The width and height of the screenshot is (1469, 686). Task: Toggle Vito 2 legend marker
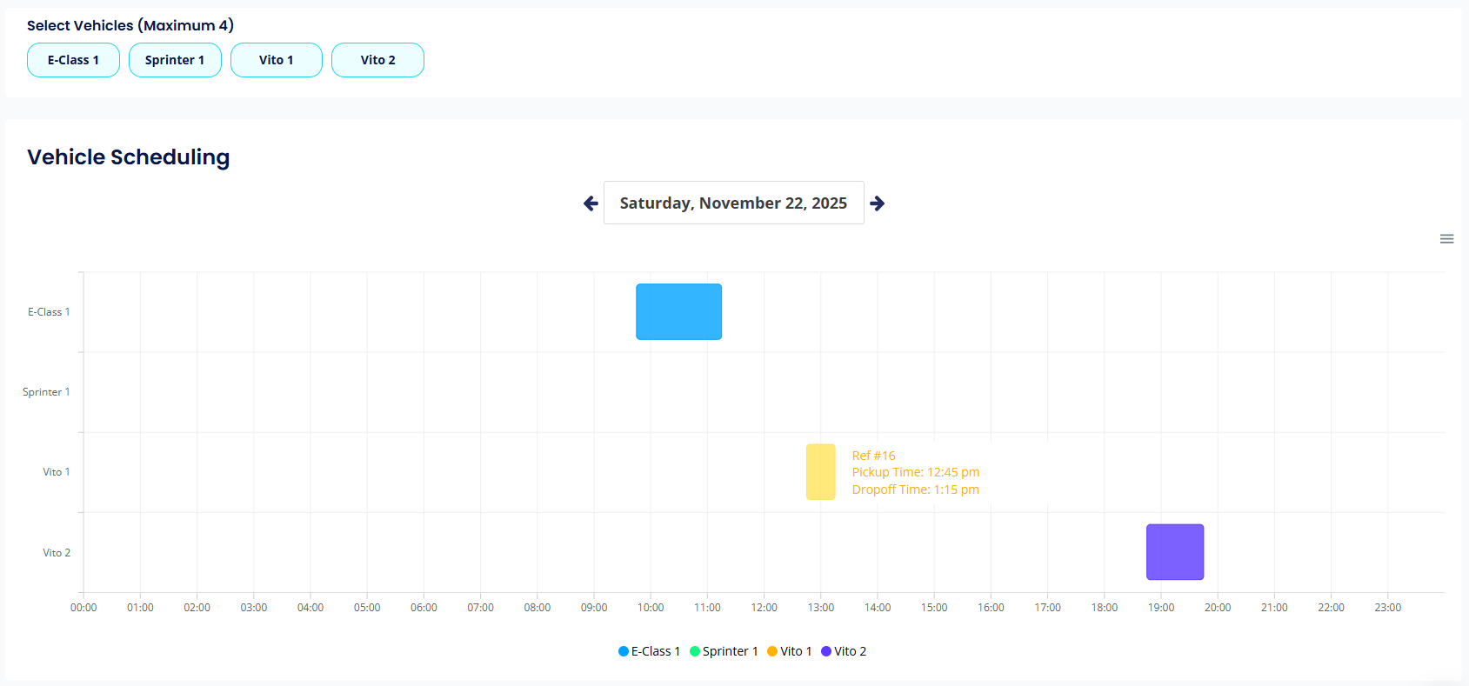click(826, 651)
